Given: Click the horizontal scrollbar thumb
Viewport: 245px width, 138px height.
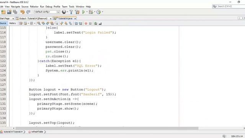Looking at the screenshot, I should click(107, 128).
